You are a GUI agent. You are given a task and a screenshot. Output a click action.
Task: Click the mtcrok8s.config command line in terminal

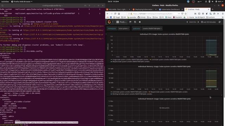click(x=21, y=51)
